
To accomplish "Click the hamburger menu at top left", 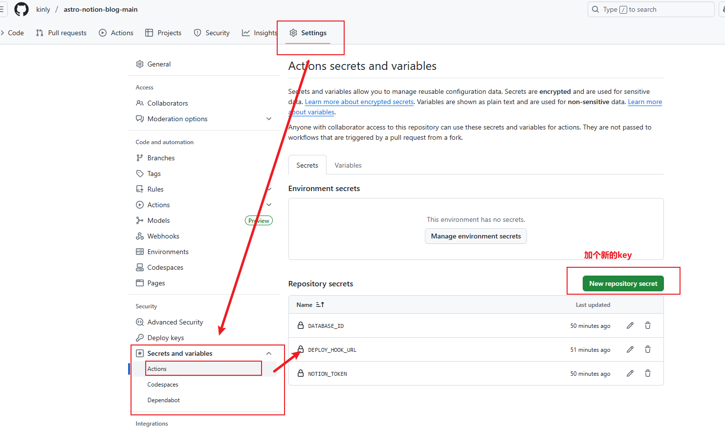I will click(x=1, y=9).
